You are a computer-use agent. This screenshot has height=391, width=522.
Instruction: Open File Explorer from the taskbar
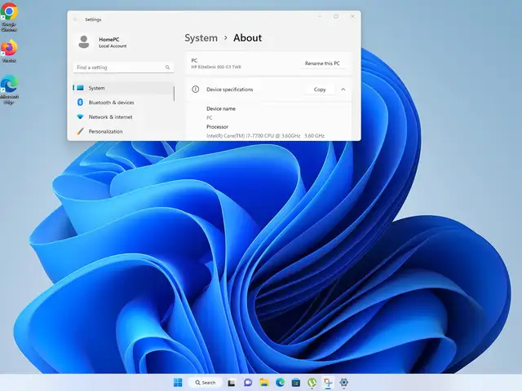click(x=264, y=383)
